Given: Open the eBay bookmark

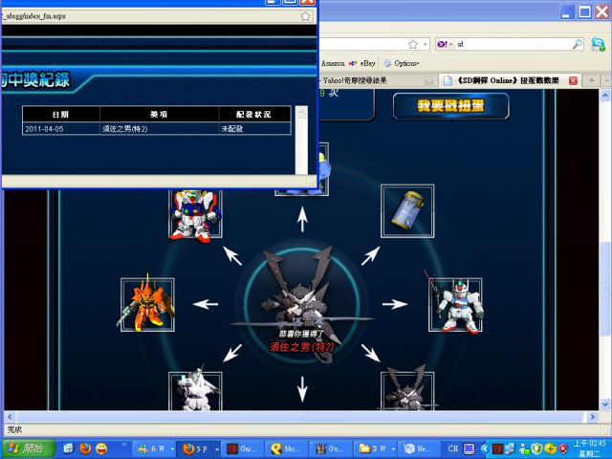Looking at the screenshot, I should [362, 63].
